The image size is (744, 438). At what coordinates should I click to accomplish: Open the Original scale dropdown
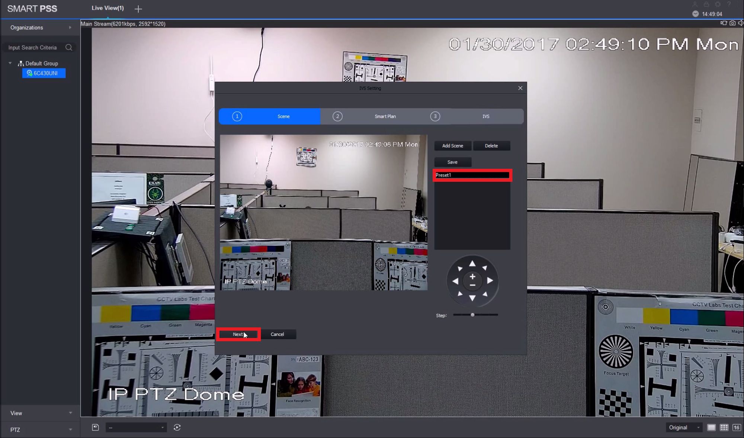(684, 428)
